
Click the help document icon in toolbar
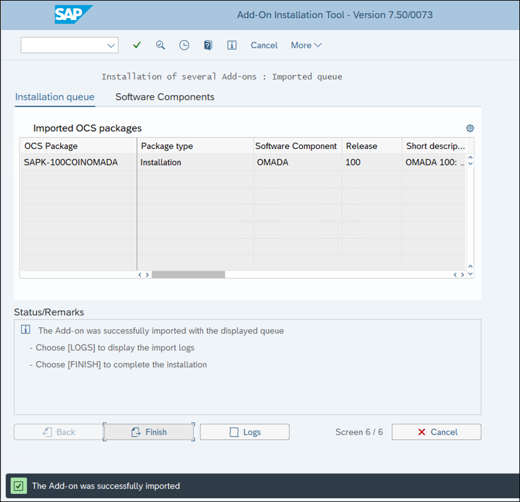208,45
